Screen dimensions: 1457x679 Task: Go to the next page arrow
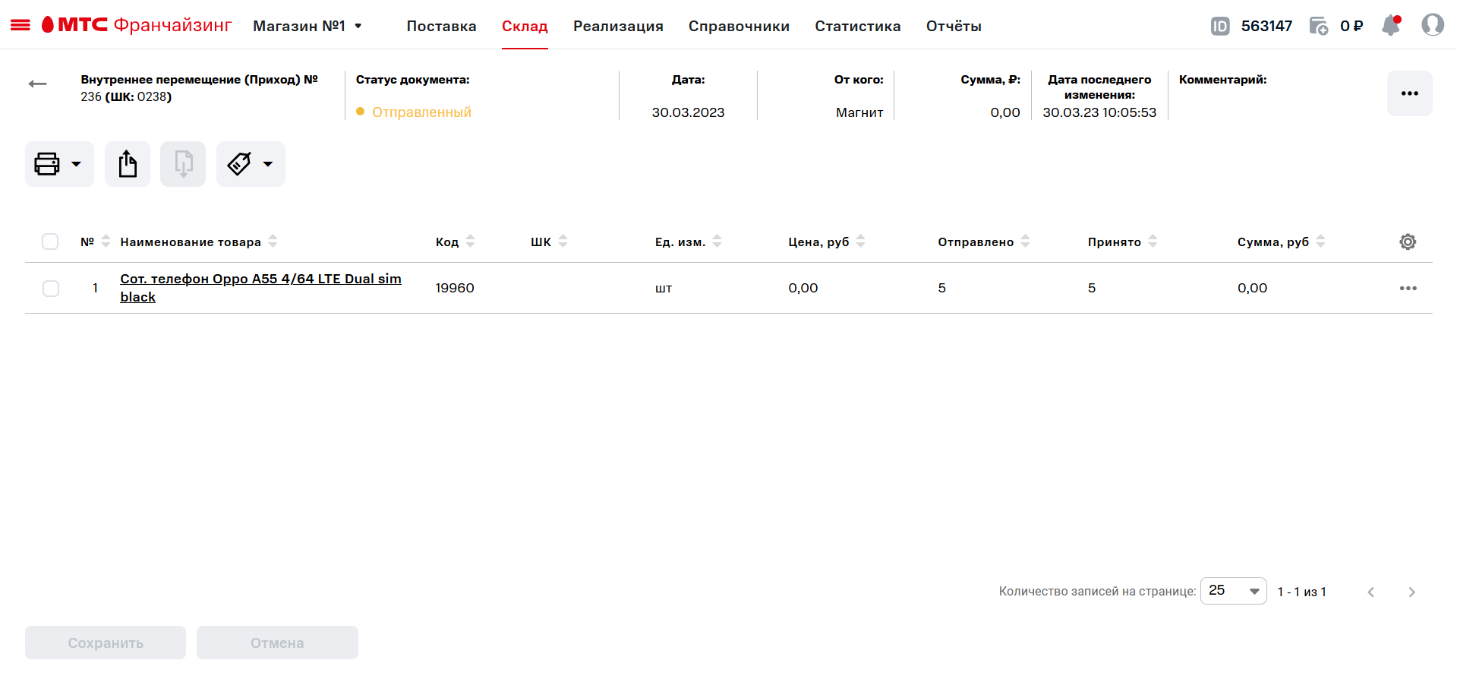(1411, 592)
